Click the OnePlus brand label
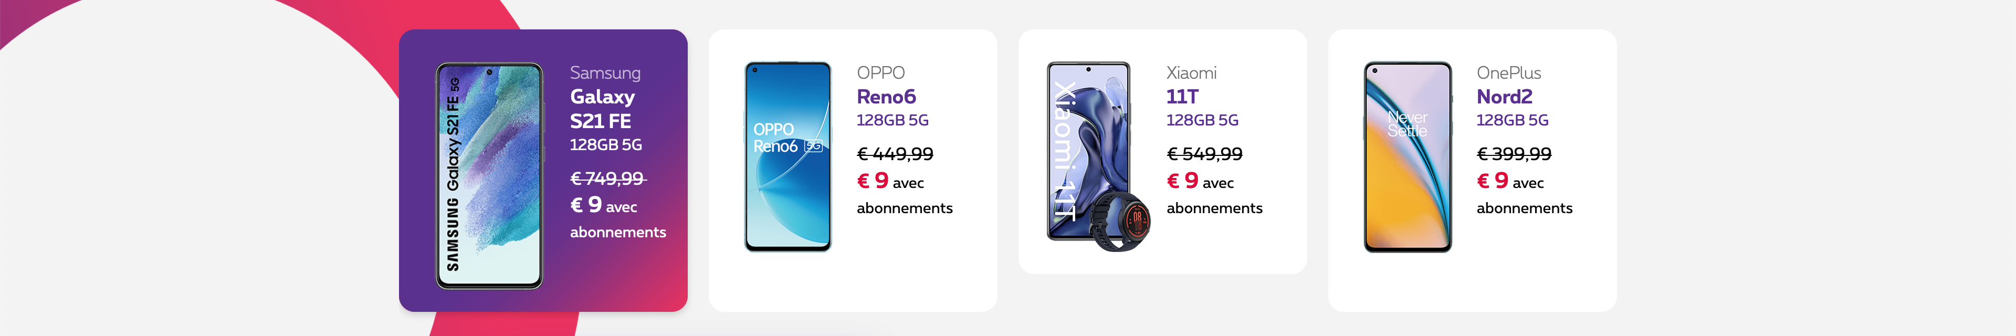The image size is (2016, 336). (x=1509, y=73)
